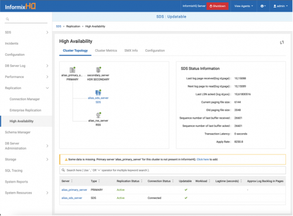The width and height of the screenshot is (293, 216).
Task: Click the refresh icon on High Availability
Action: [282, 42]
